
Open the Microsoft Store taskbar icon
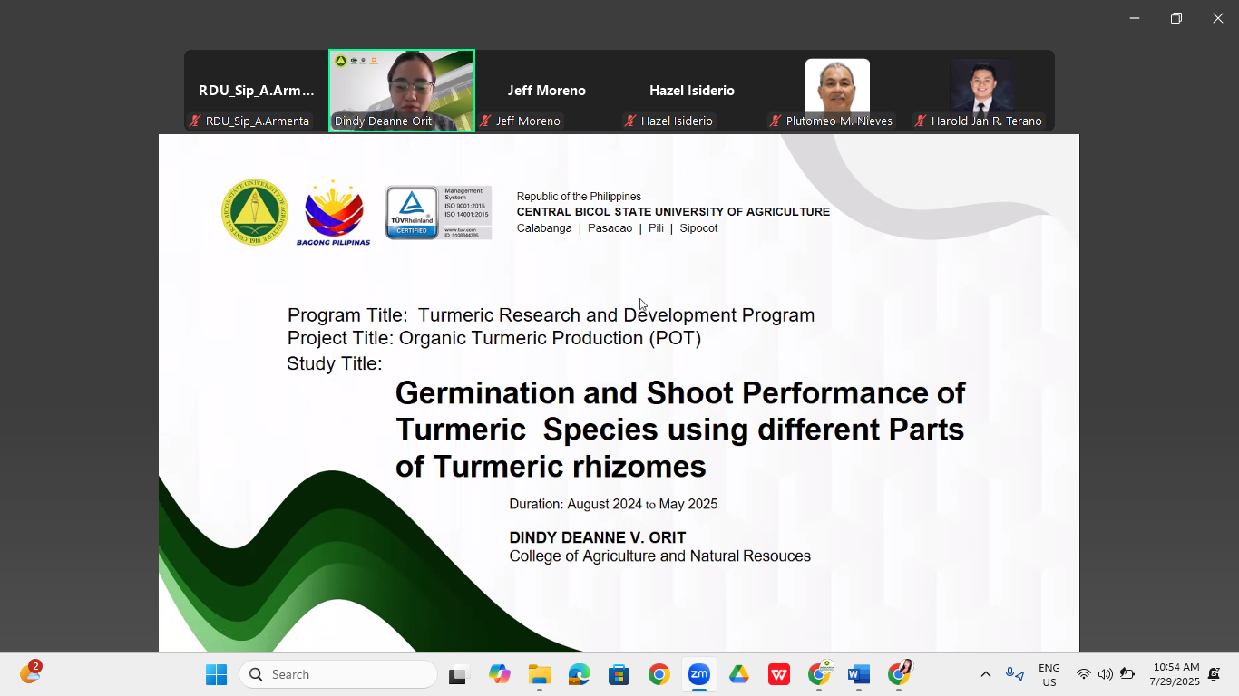619,674
